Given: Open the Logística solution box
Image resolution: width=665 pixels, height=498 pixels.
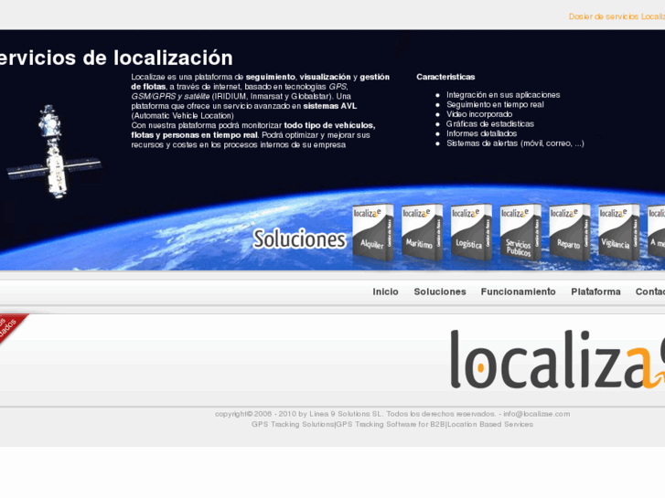Looking at the screenshot, I should point(471,232).
